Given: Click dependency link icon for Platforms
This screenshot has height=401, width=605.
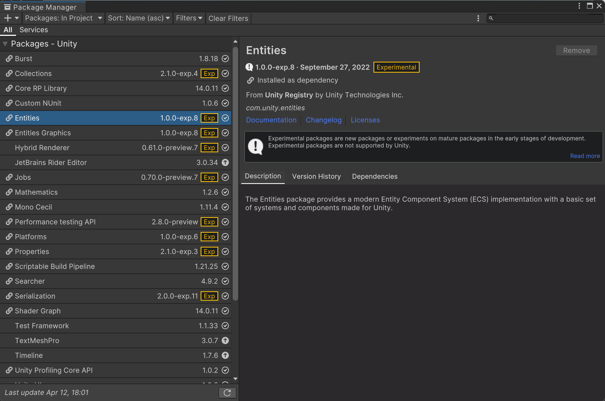Looking at the screenshot, I should coord(9,237).
